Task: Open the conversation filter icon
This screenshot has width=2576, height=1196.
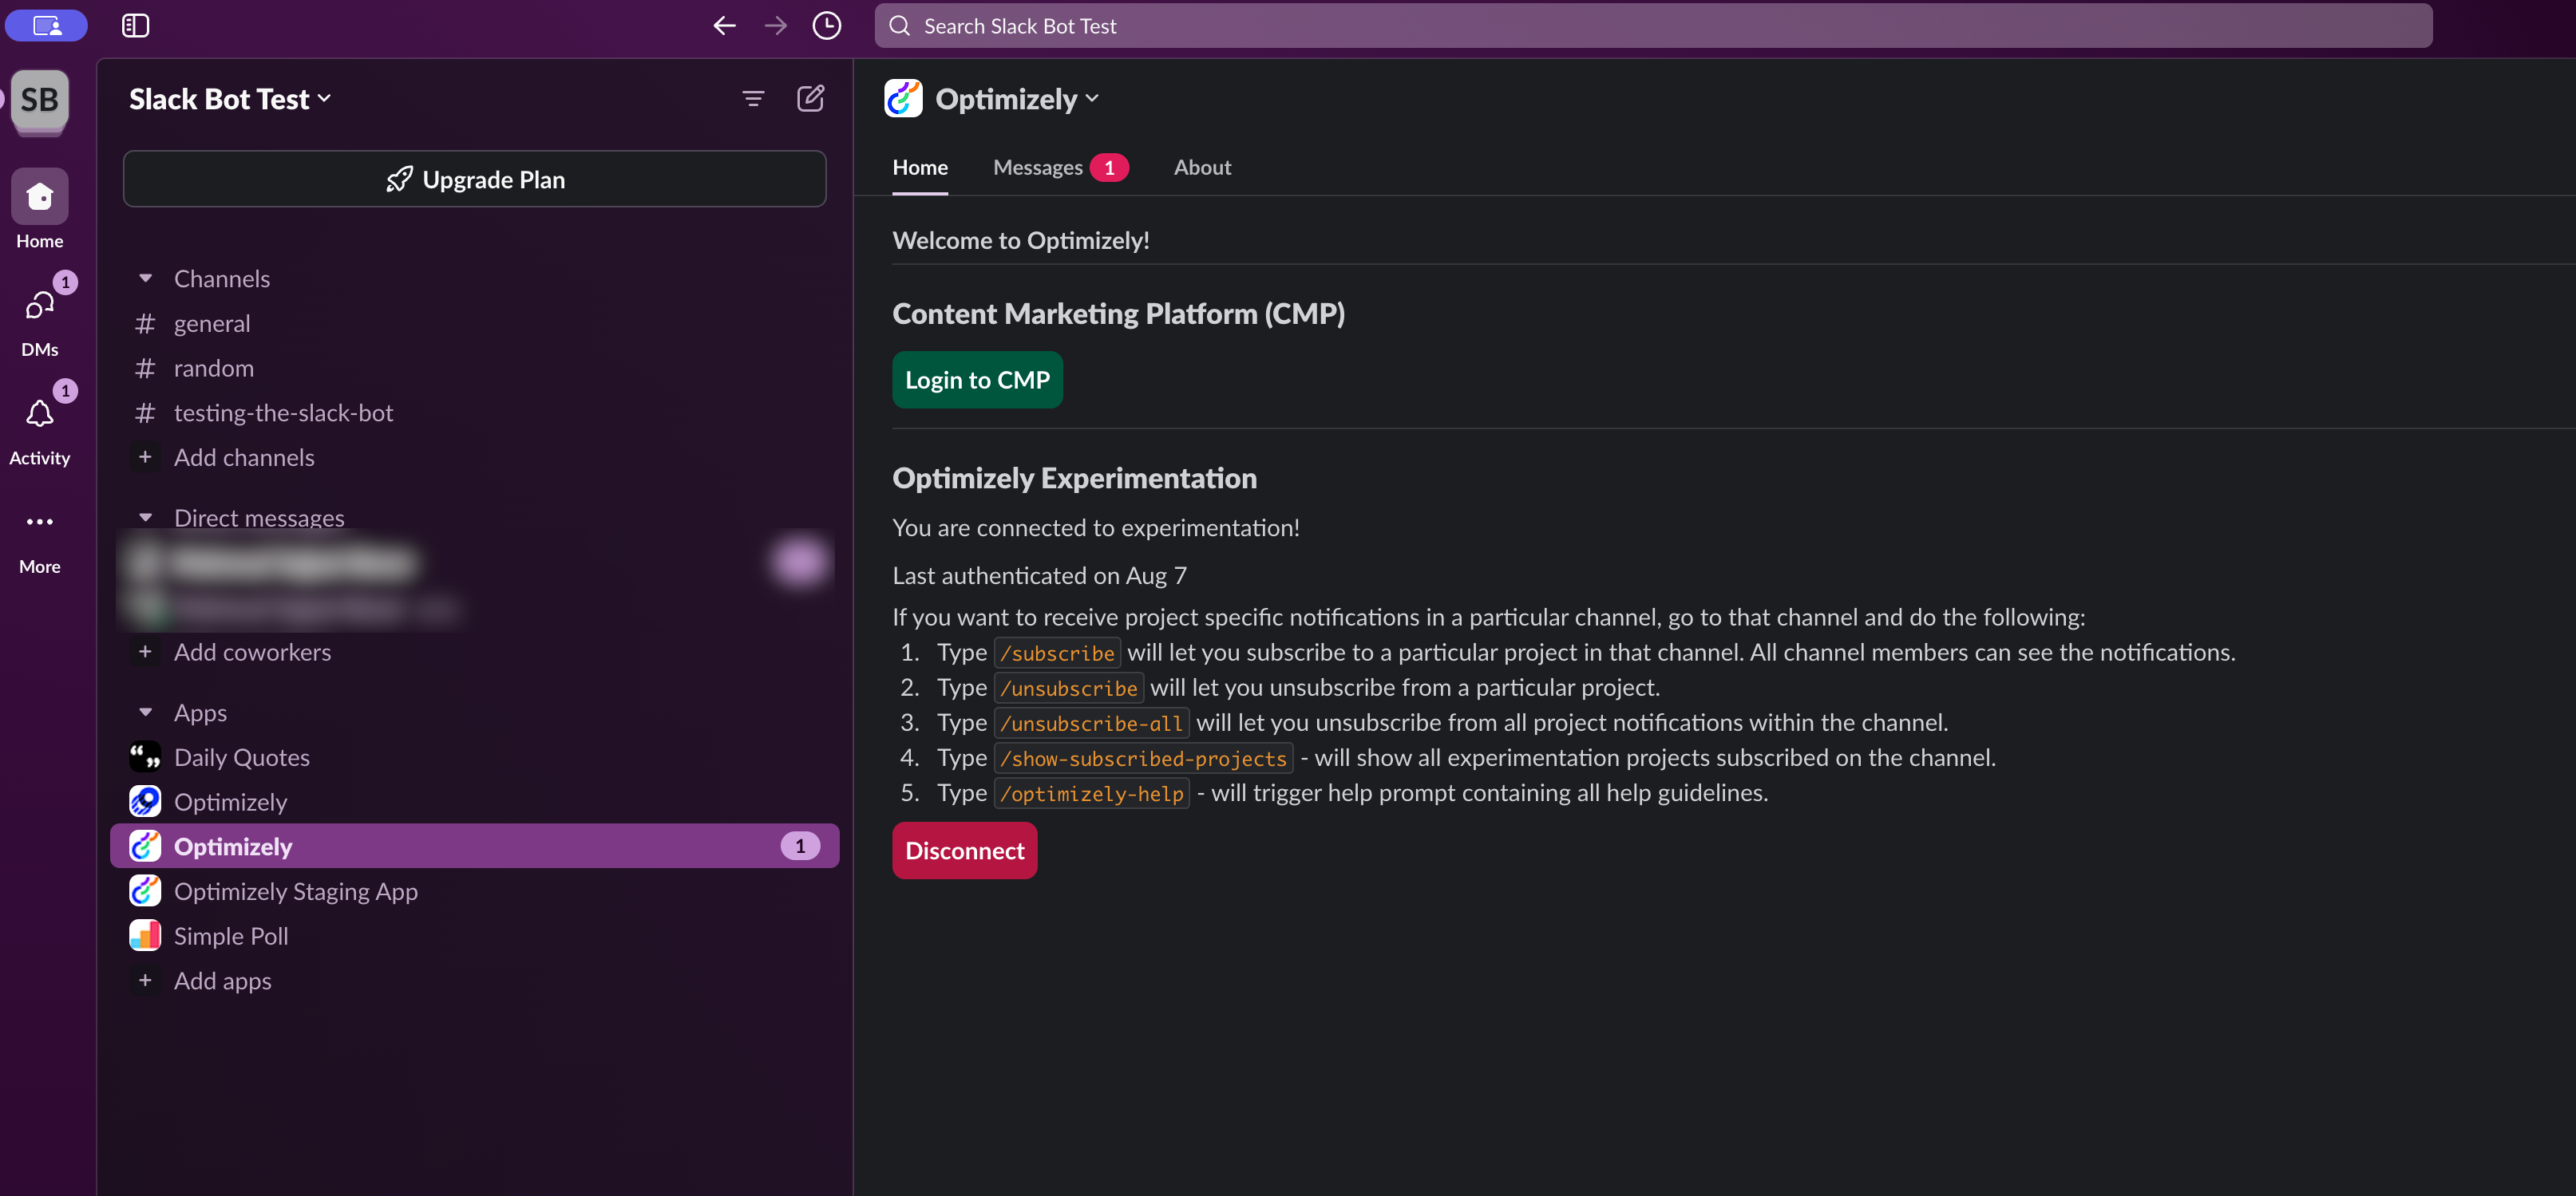Action: pos(752,98)
